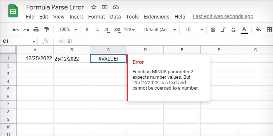Select column B header
Image resolution: width=273 pixels, height=136 pixels.
[x=72, y=50]
